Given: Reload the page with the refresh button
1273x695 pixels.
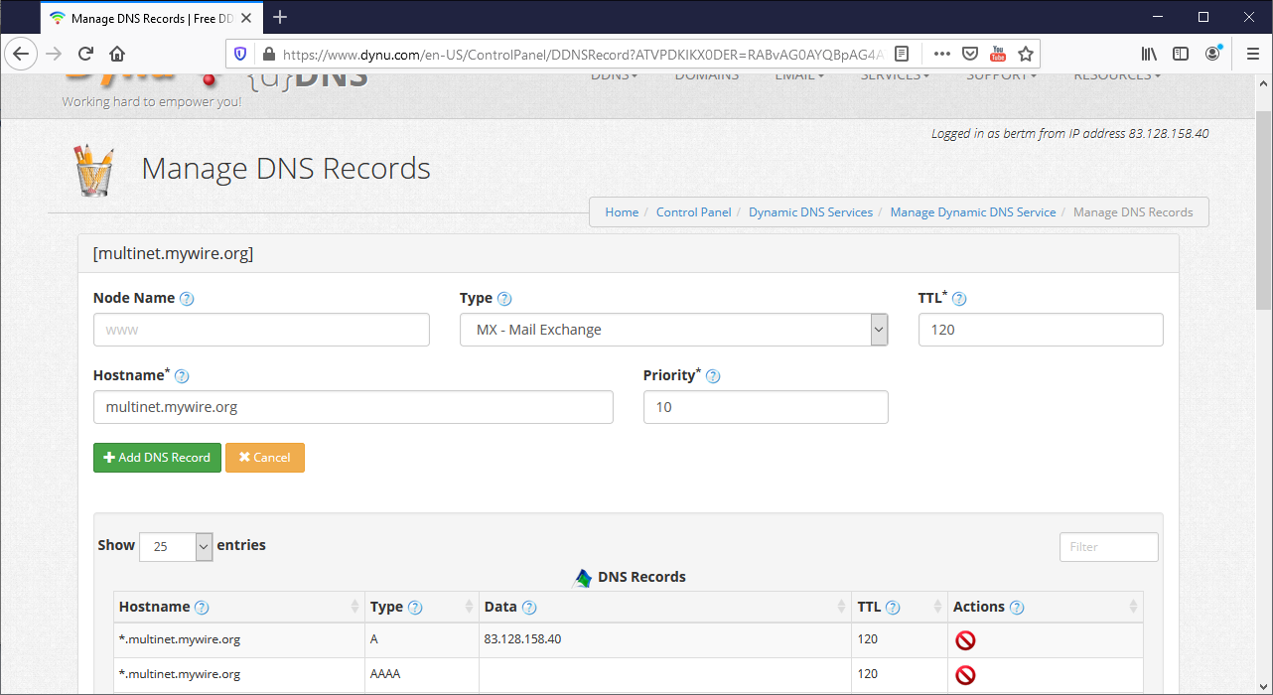Looking at the screenshot, I should 85,54.
